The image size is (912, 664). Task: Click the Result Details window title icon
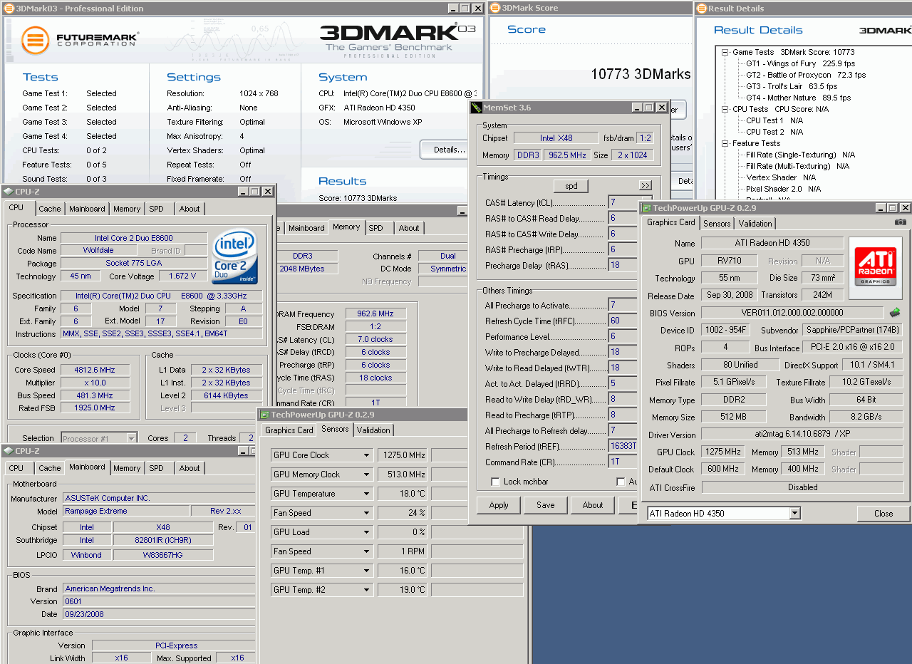click(x=701, y=9)
